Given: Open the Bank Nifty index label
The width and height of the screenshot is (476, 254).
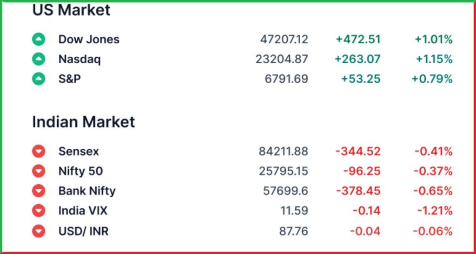Looking at the screenshot, I should (x=87, y=191).
